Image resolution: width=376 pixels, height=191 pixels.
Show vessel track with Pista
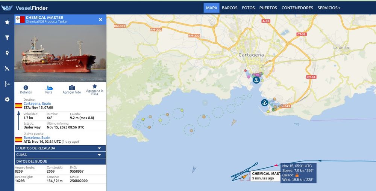pos(49,90)
